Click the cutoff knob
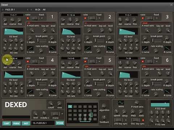The image size is (174, 130). pyautogui.click(x=51, y=103)
